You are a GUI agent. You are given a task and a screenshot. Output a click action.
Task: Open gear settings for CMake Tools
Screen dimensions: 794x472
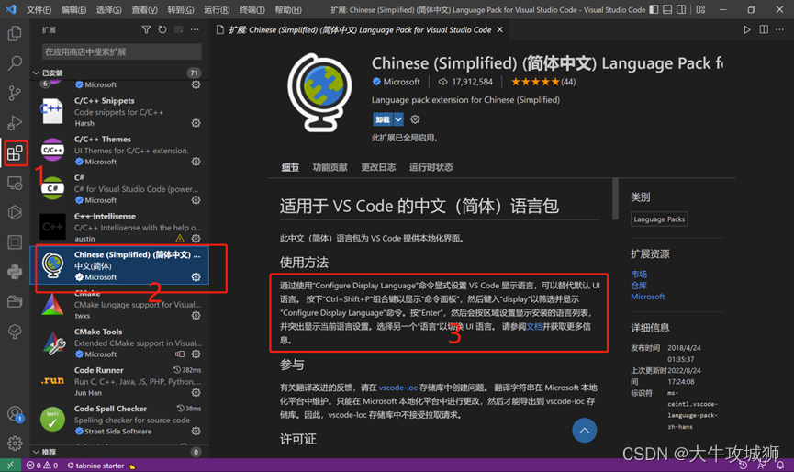(196, 354)
